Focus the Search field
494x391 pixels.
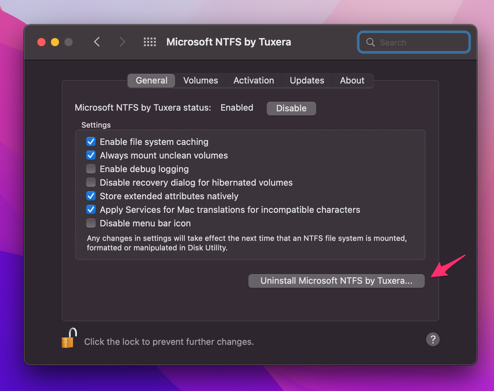tap(414, 42)
